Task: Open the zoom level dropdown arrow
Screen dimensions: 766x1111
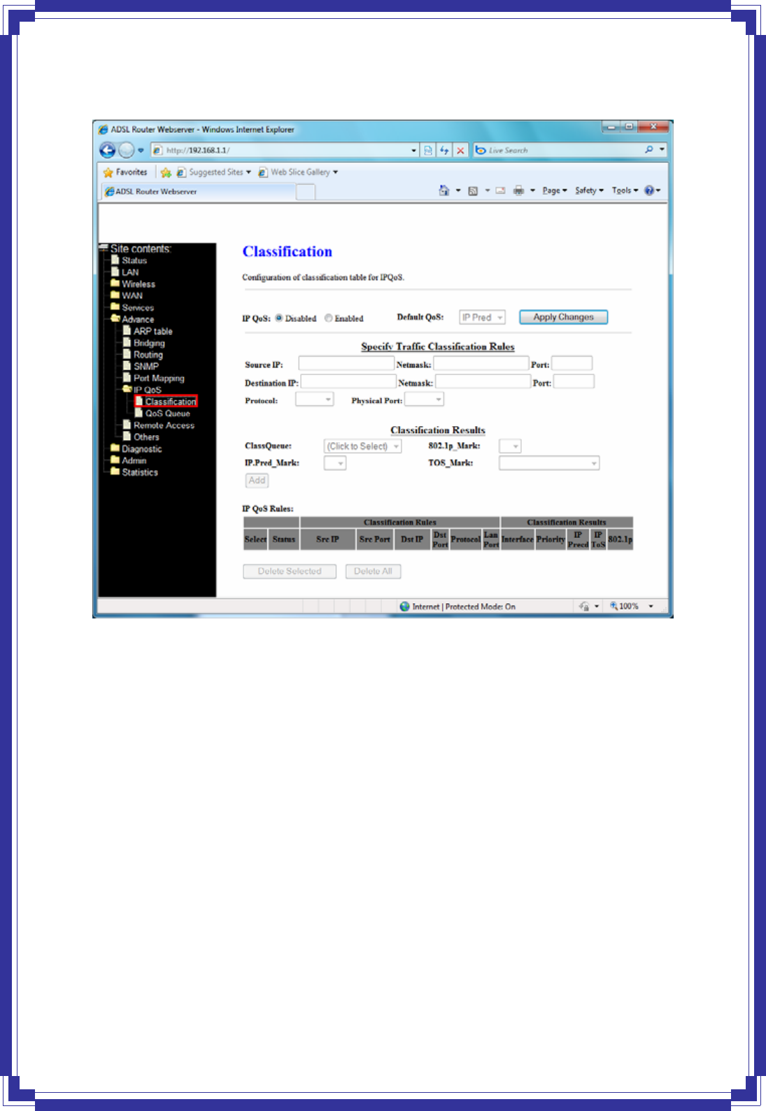Action: pyautogui.click(x=651, y=607)
